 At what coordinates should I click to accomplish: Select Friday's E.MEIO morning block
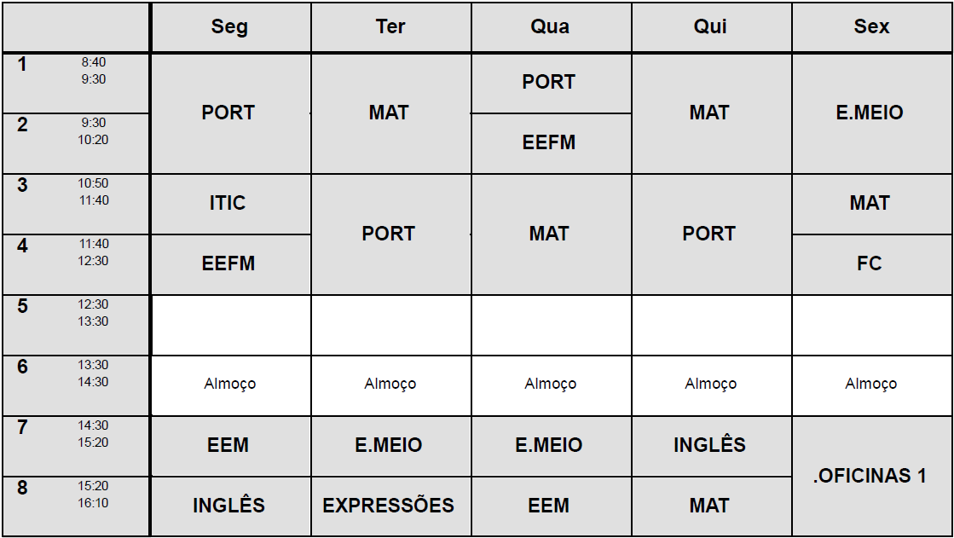(870, 113)
